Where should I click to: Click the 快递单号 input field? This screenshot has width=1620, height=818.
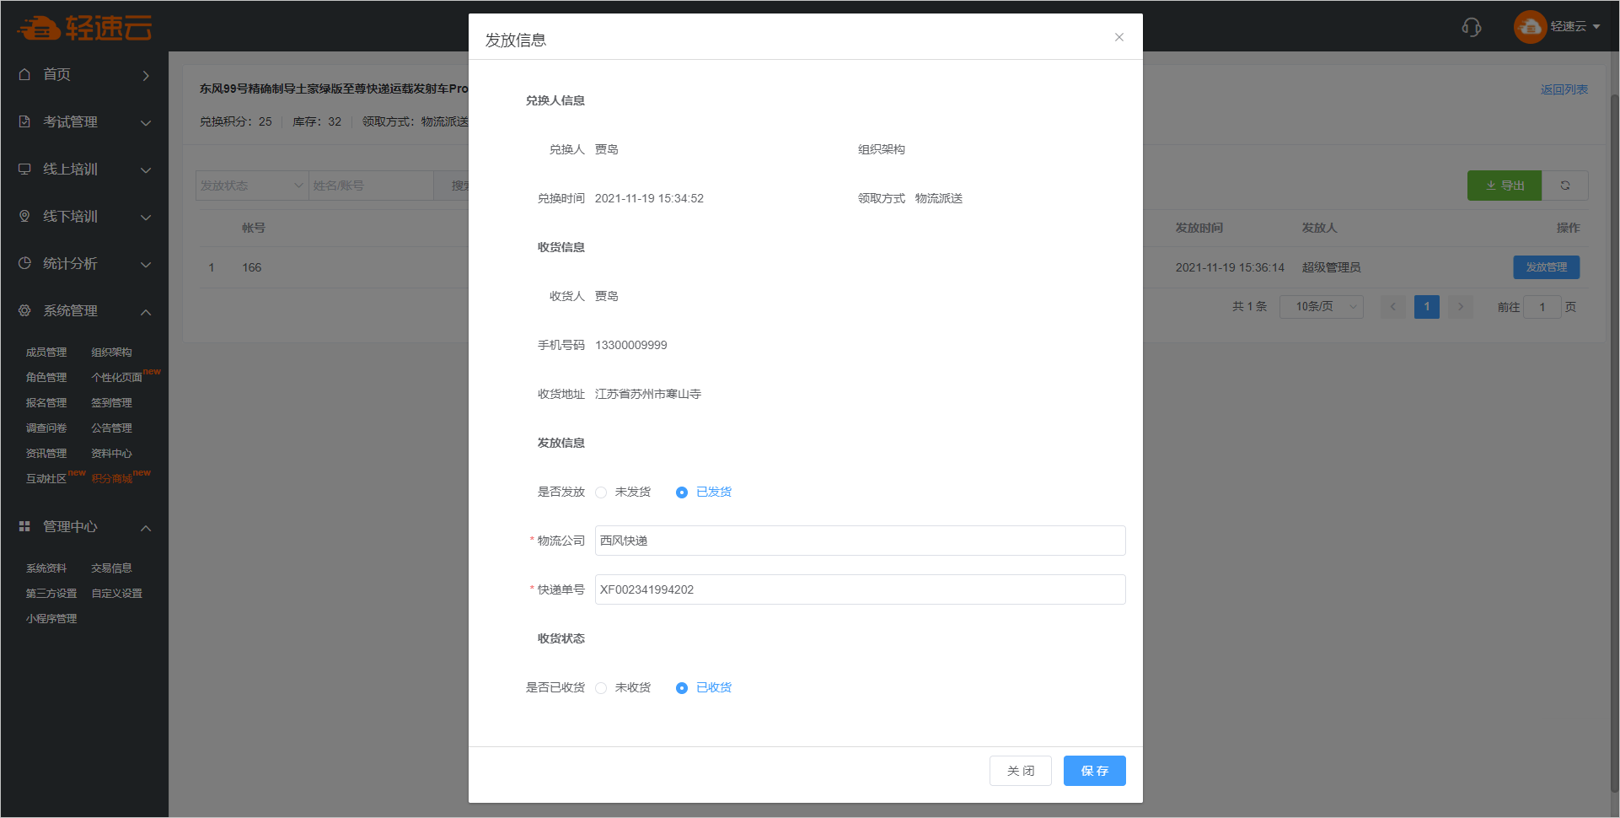860,589
